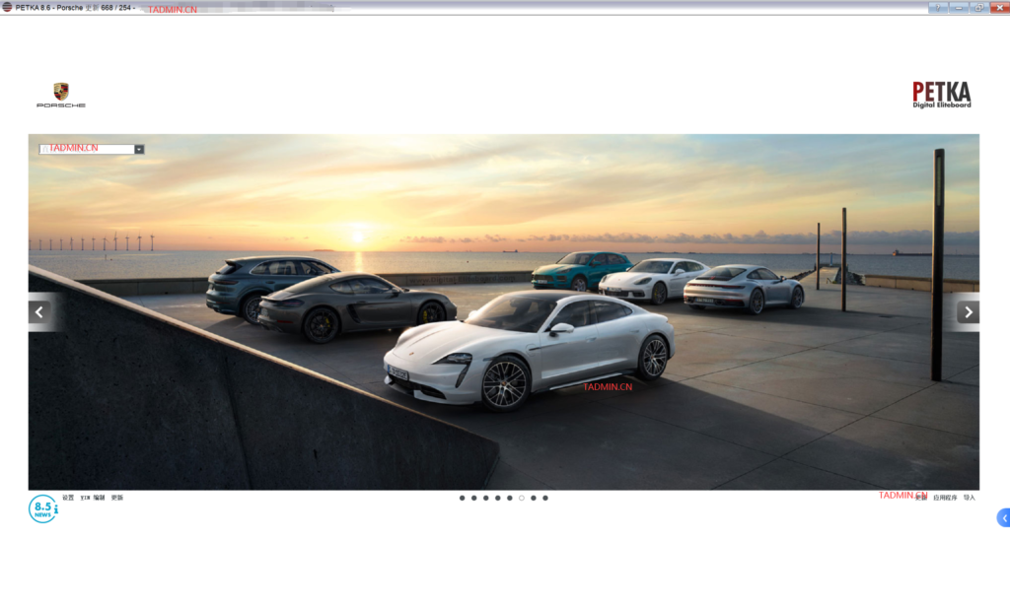Image resolution: width=1010 pixels, height=607 pixels.
Task: Click inside the banner combo box field
Action: [87, 150]
